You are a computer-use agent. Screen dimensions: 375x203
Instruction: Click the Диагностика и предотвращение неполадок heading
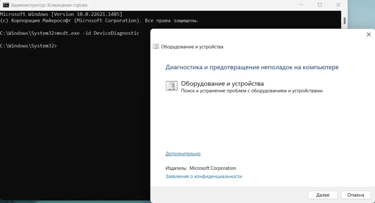click(252, 67)
